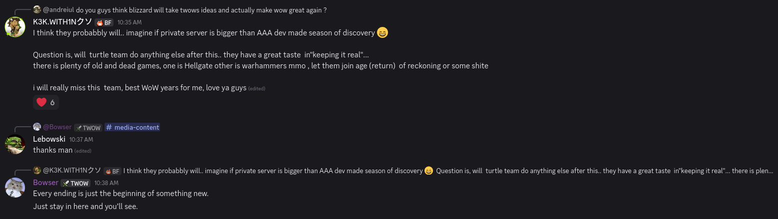Viewport: 778px width, 219px height.
Task: Click the BF server tag beside K3K.WITH1N's username
Action: tap(104, 22)
